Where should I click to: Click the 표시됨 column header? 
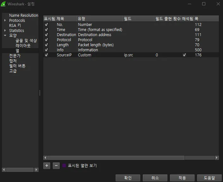(49, 19)
